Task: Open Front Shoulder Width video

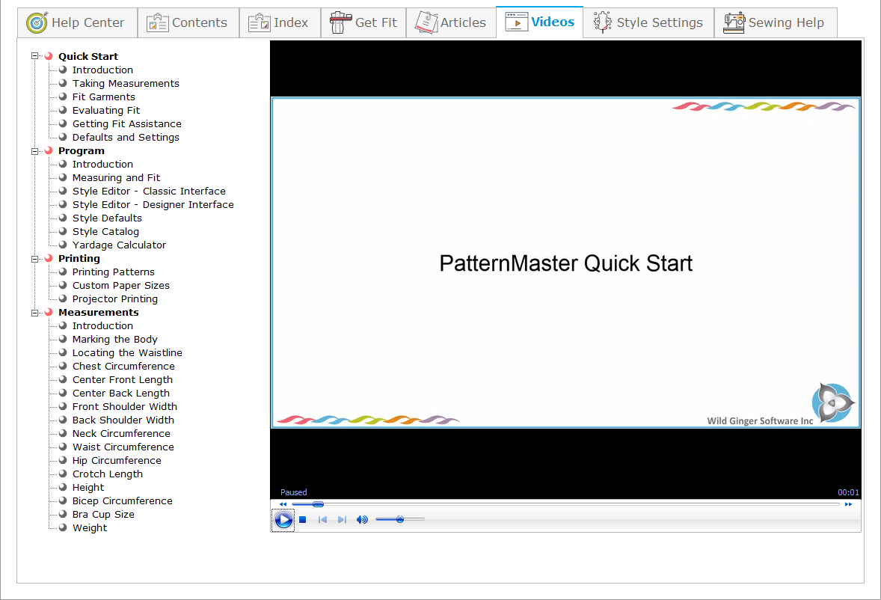Action: click(125, 407)
